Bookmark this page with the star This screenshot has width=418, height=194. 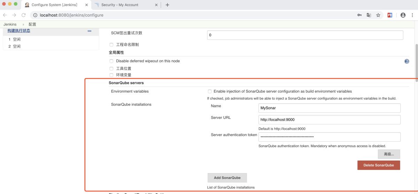coord(378,15)
